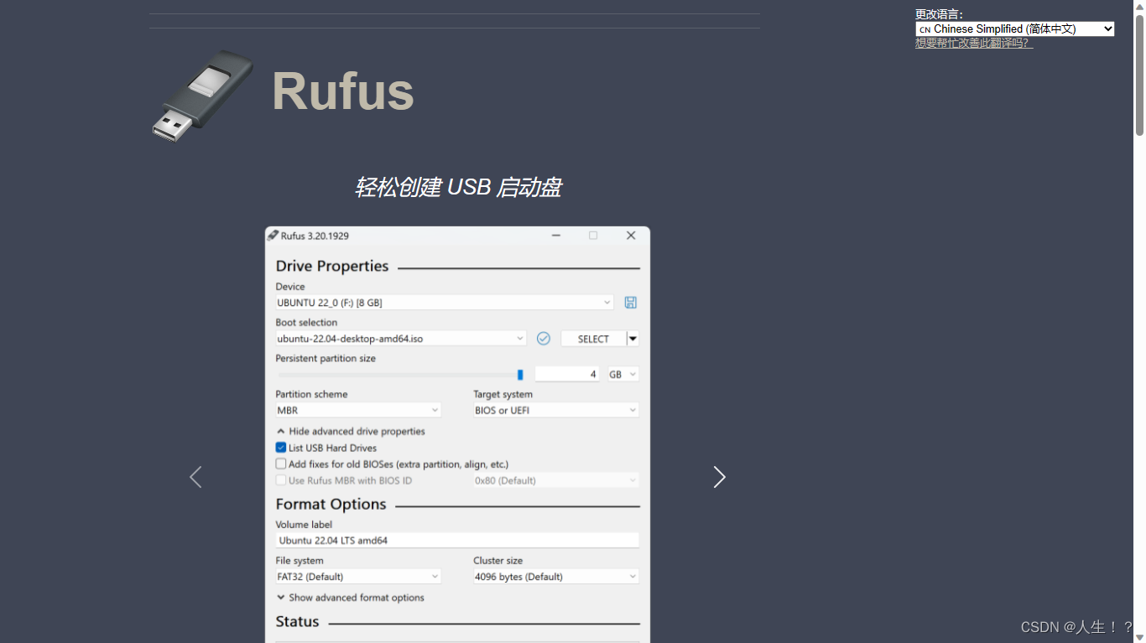Click the persistent size value field 4
This screenshot has height=643, width=1146.
pos(567,375)
